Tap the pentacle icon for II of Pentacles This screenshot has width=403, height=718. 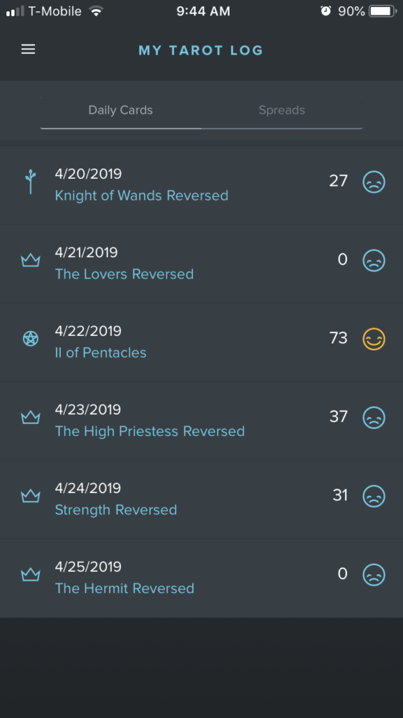[x=31, y=339]
